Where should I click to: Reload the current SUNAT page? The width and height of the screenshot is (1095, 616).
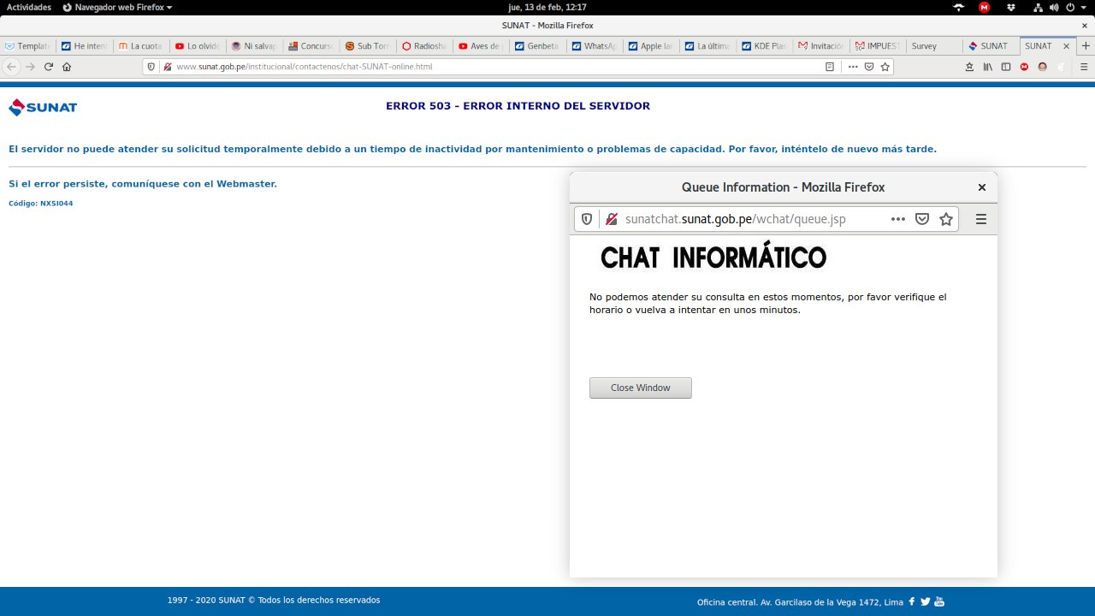coord(49,66)
